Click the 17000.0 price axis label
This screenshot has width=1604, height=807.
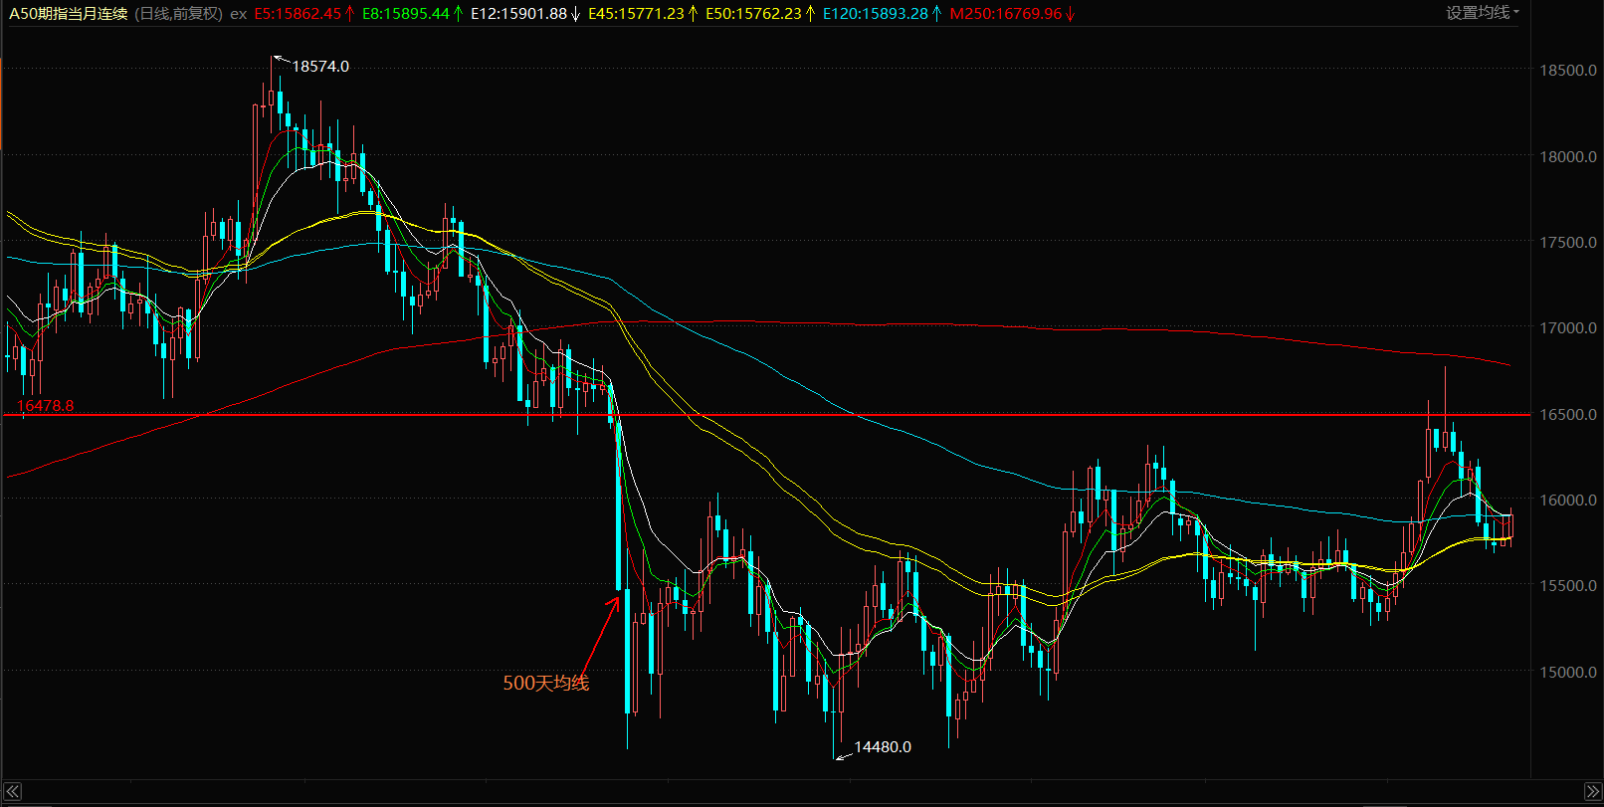(x=1568, y=328)
